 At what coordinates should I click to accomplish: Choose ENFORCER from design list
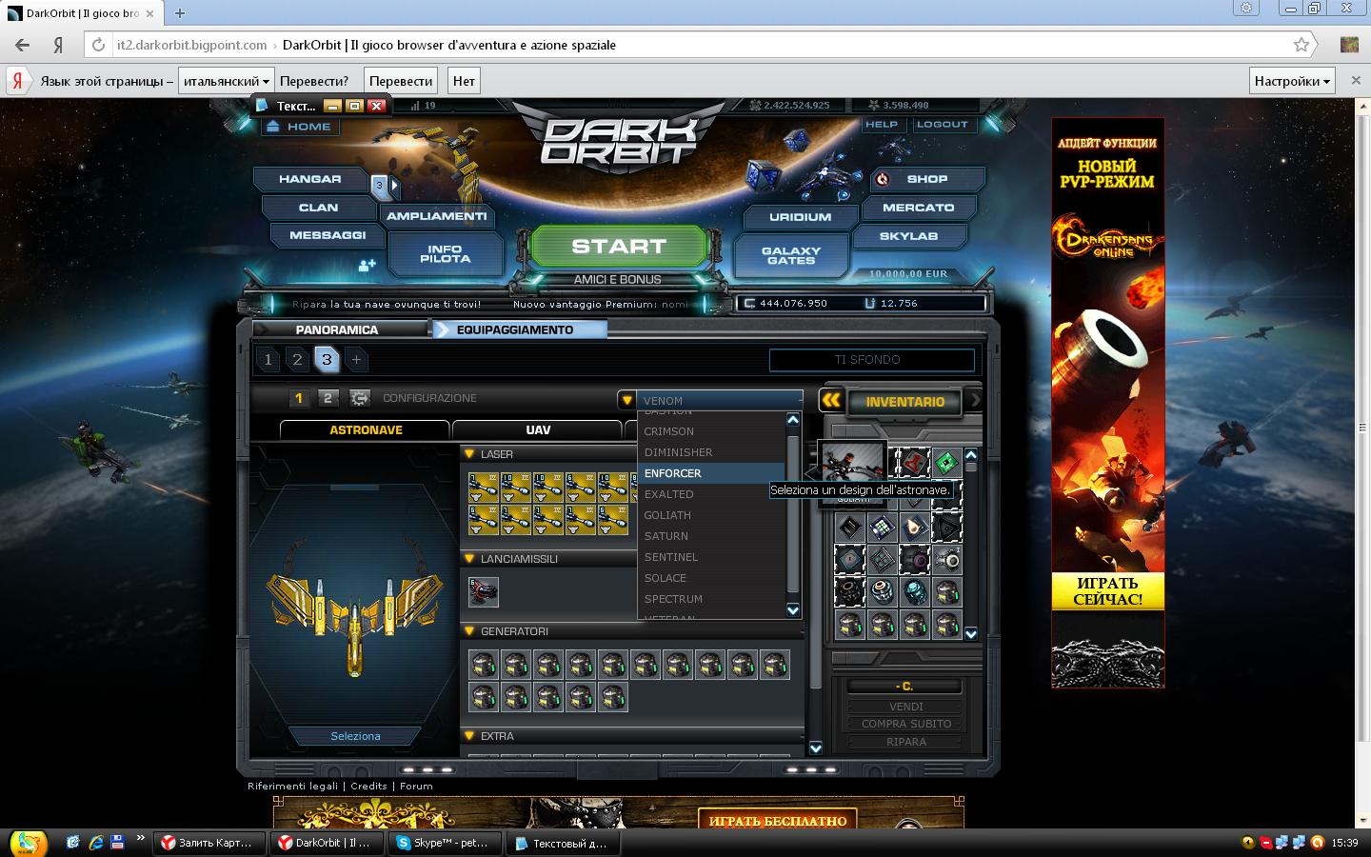711,473
